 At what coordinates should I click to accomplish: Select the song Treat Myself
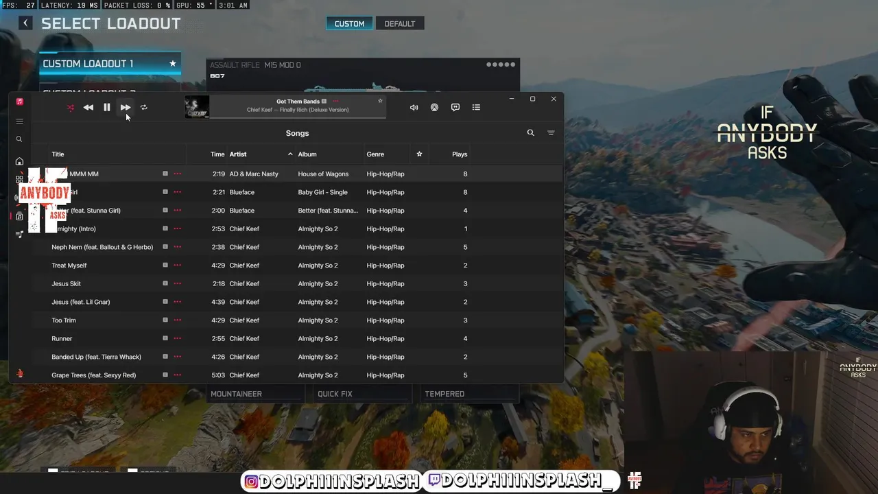coord(69,266)
